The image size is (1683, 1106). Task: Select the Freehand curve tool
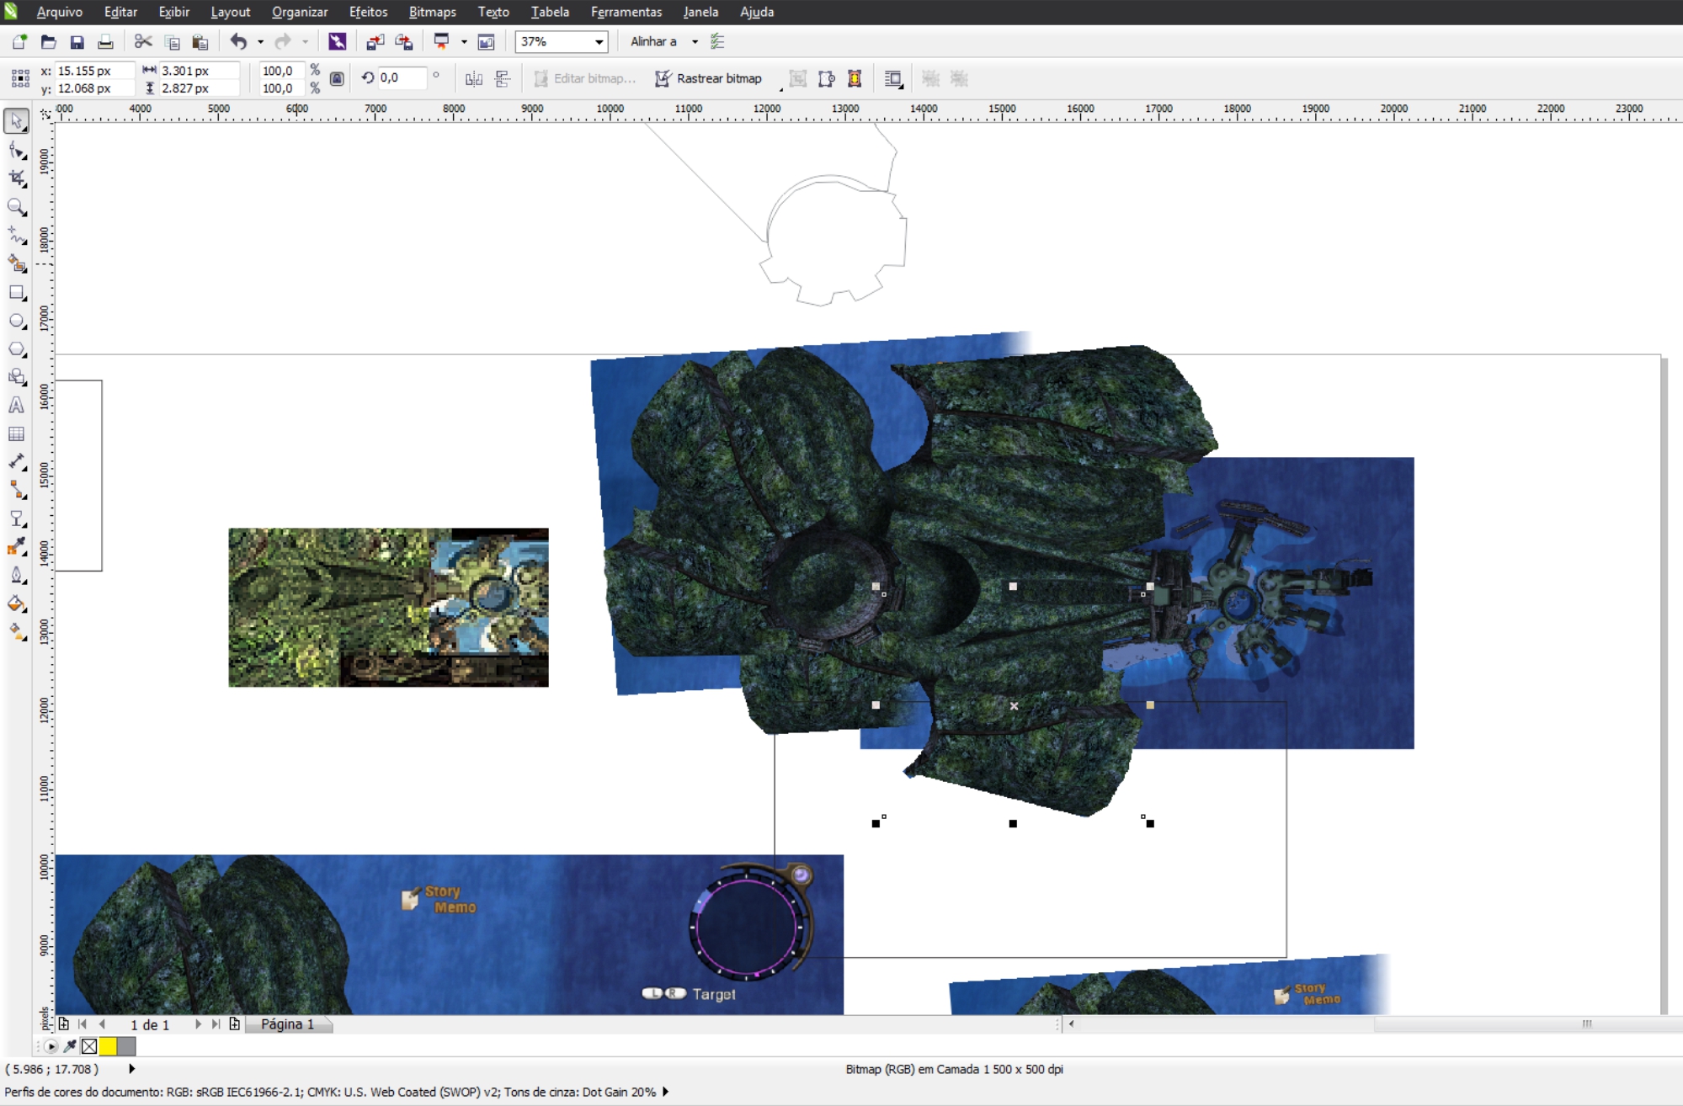point(17,236)
